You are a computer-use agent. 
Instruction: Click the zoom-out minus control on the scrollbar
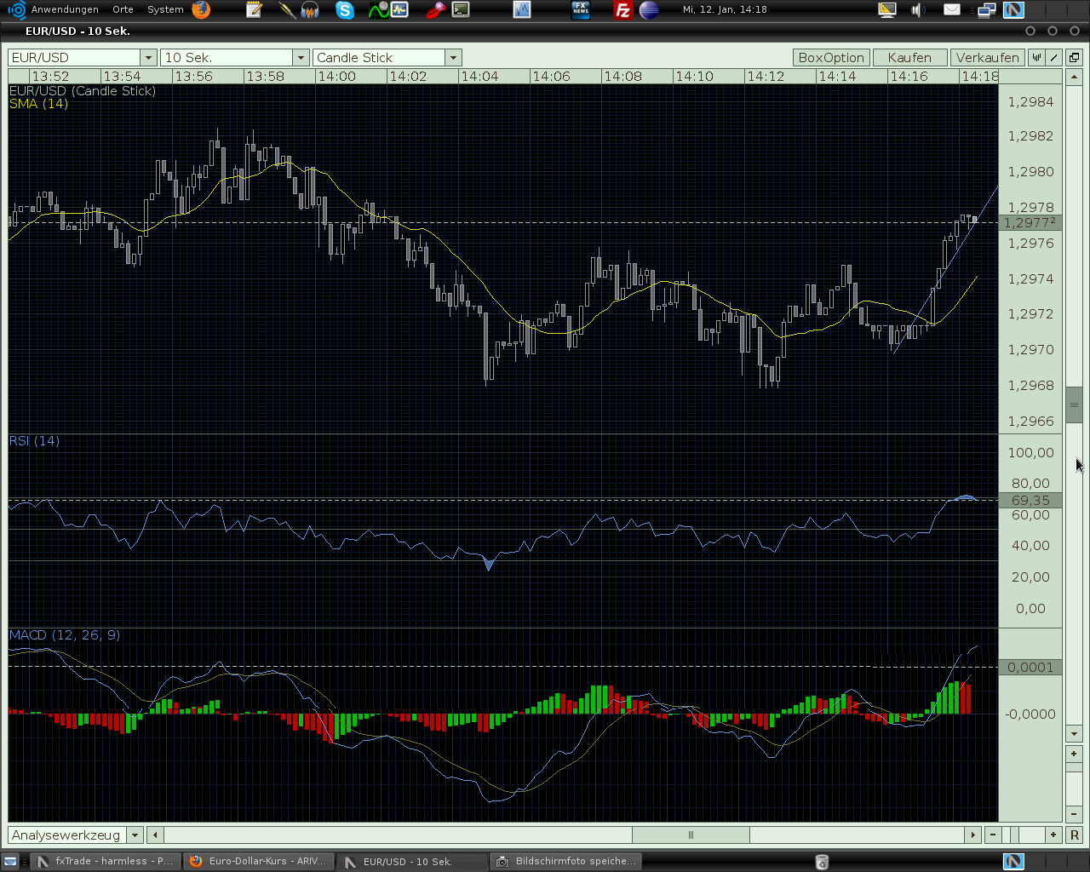coord(1074,813)
